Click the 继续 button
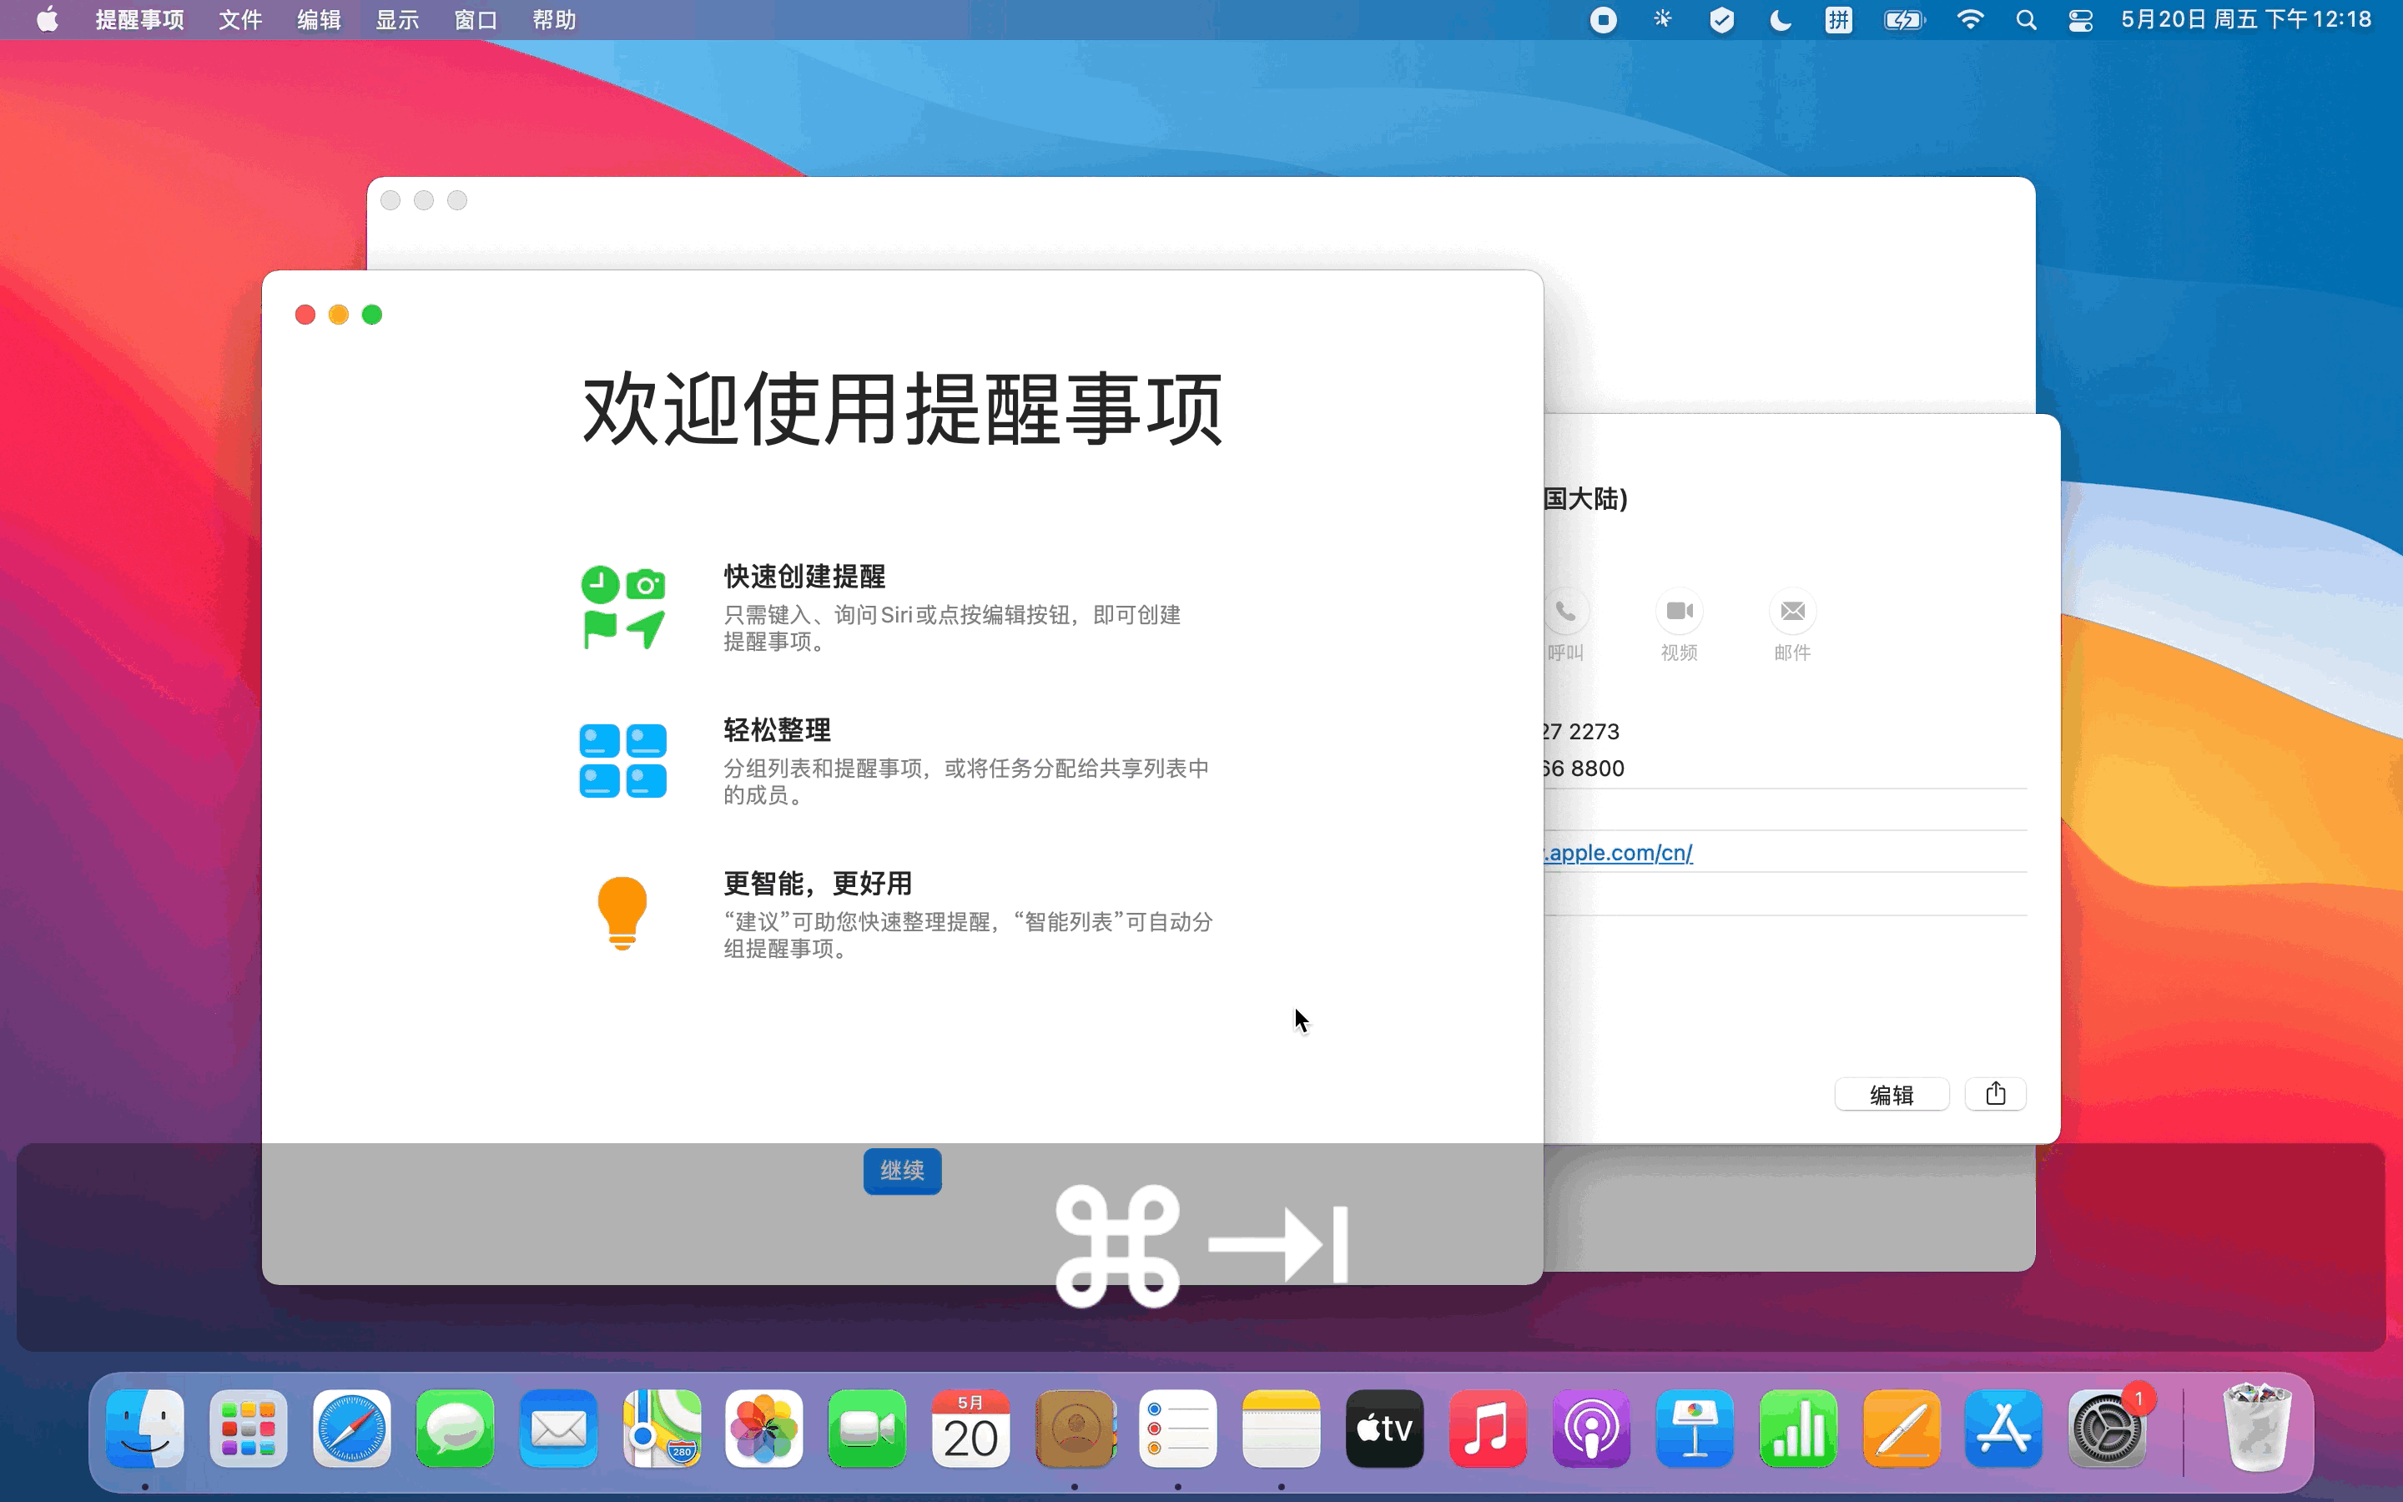Image resolution: width=2403 pixels, height=1502 pixels. click(x=902, y=1170)
